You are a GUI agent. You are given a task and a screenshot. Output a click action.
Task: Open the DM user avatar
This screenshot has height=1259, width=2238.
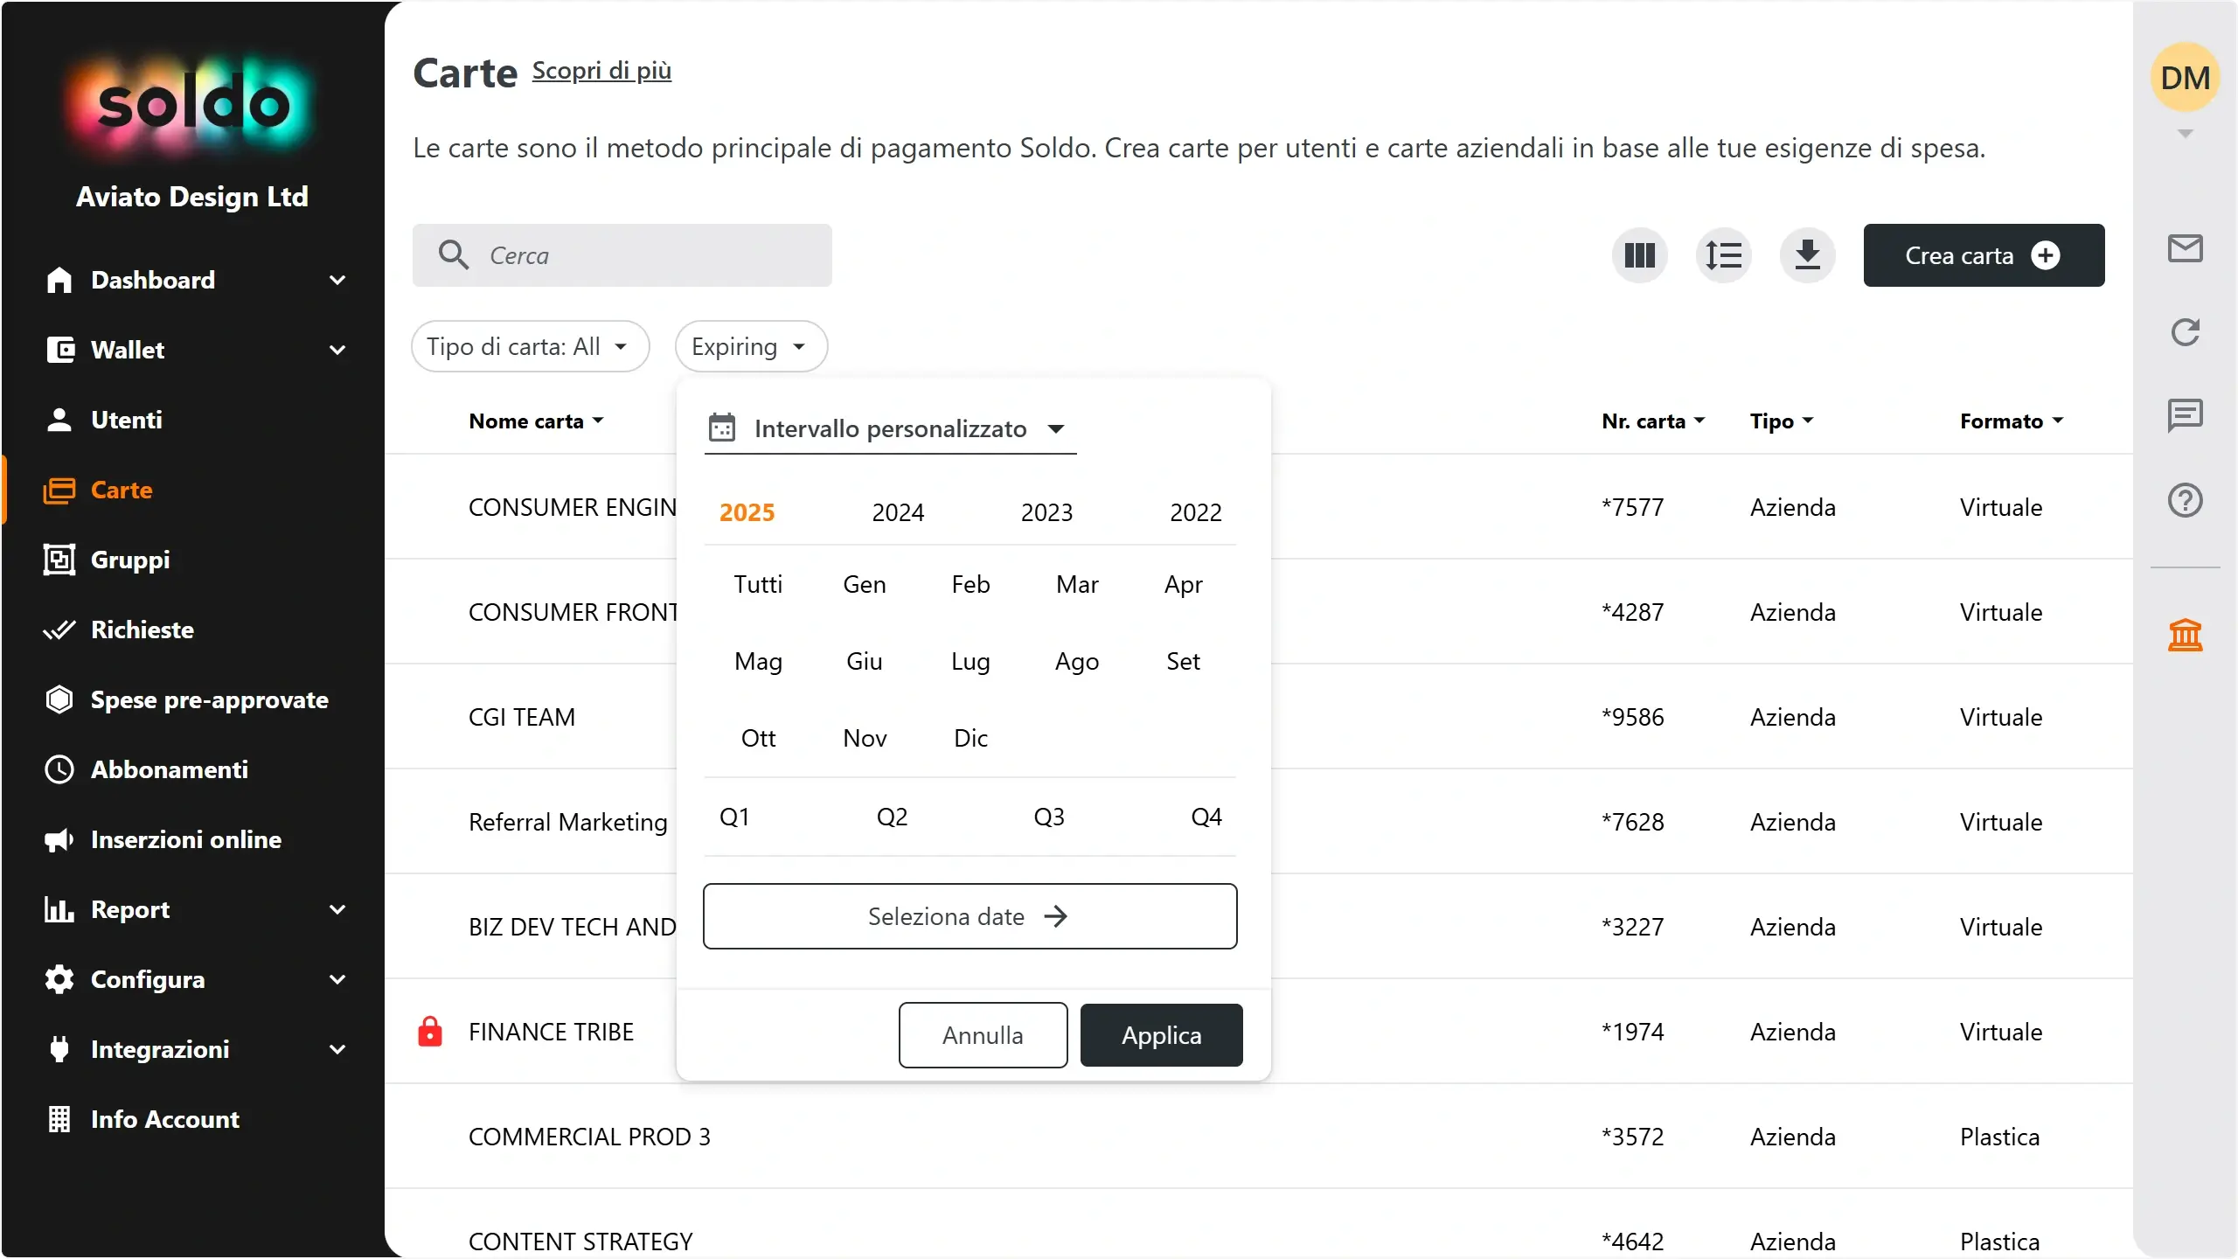[x=2185, y=77]
